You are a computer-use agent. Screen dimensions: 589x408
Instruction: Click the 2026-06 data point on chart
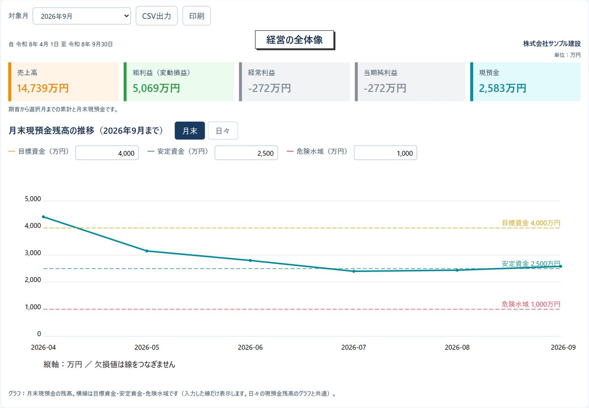point(250,260)
